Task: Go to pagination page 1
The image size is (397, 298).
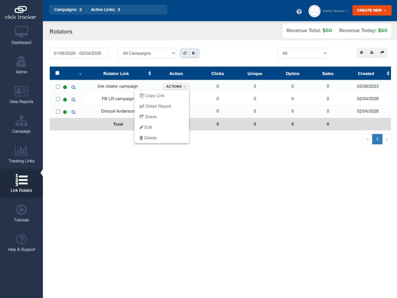Action: [377, 139]
